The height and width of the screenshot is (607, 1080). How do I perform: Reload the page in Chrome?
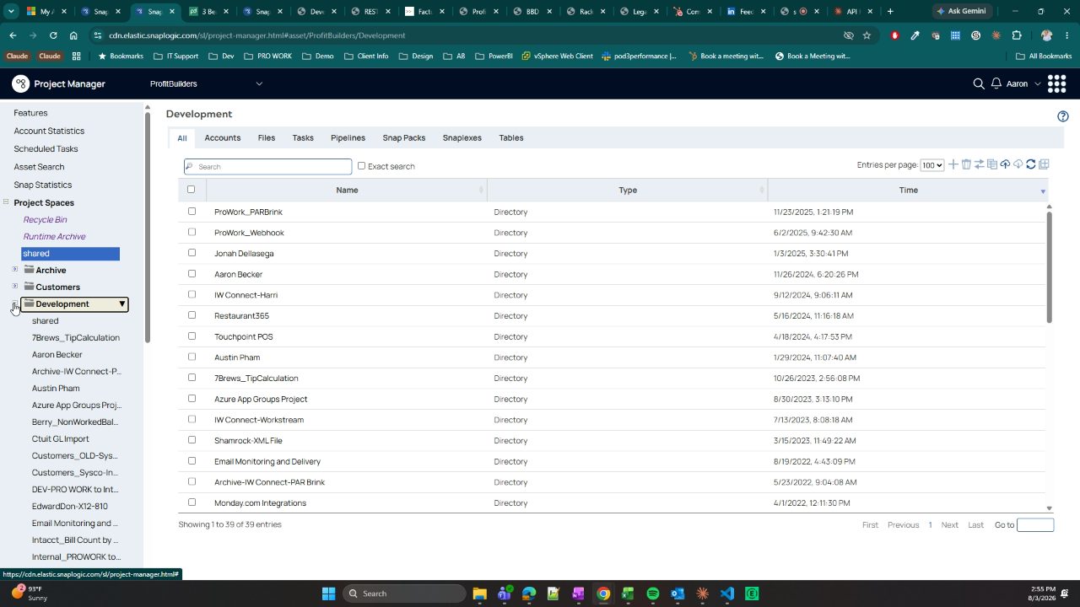(x=53, y=35)
